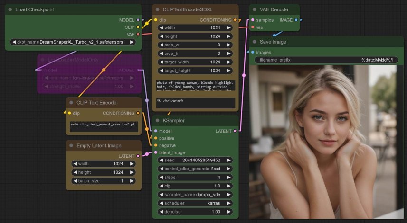
Task: Click the CLIP output port on Load Checkpoint
Action: [138, 27]
